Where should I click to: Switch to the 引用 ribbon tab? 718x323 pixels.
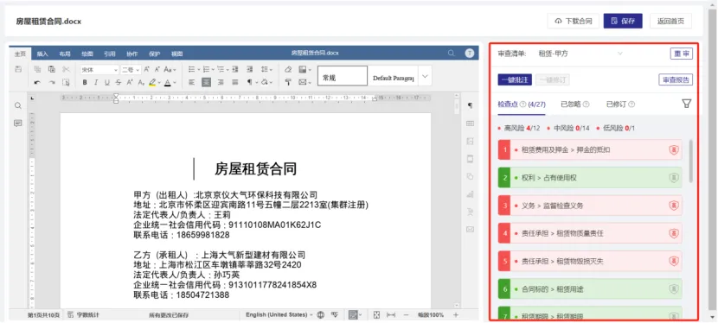coord(110,54)
